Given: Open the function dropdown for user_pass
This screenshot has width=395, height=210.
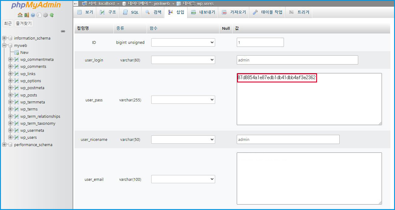Looking at the screenshot, I should [x=183, y=100].
